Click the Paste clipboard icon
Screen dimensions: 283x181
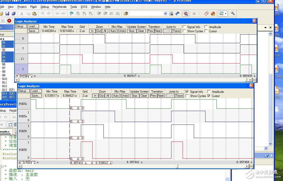click(x=34, y=14)
